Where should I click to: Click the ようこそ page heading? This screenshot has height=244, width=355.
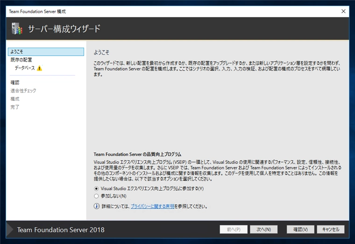tap(101, 52)
